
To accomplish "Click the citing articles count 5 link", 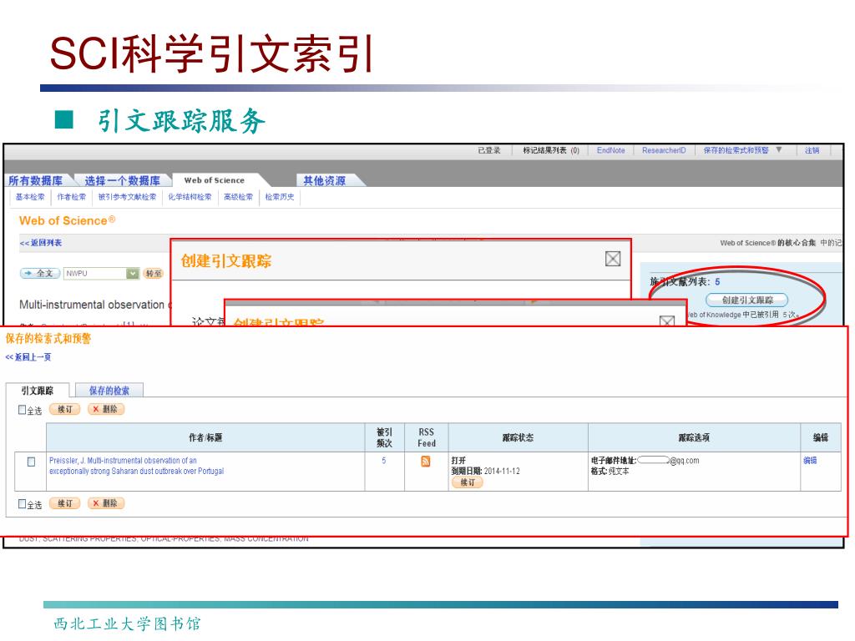I will point(717,282).
